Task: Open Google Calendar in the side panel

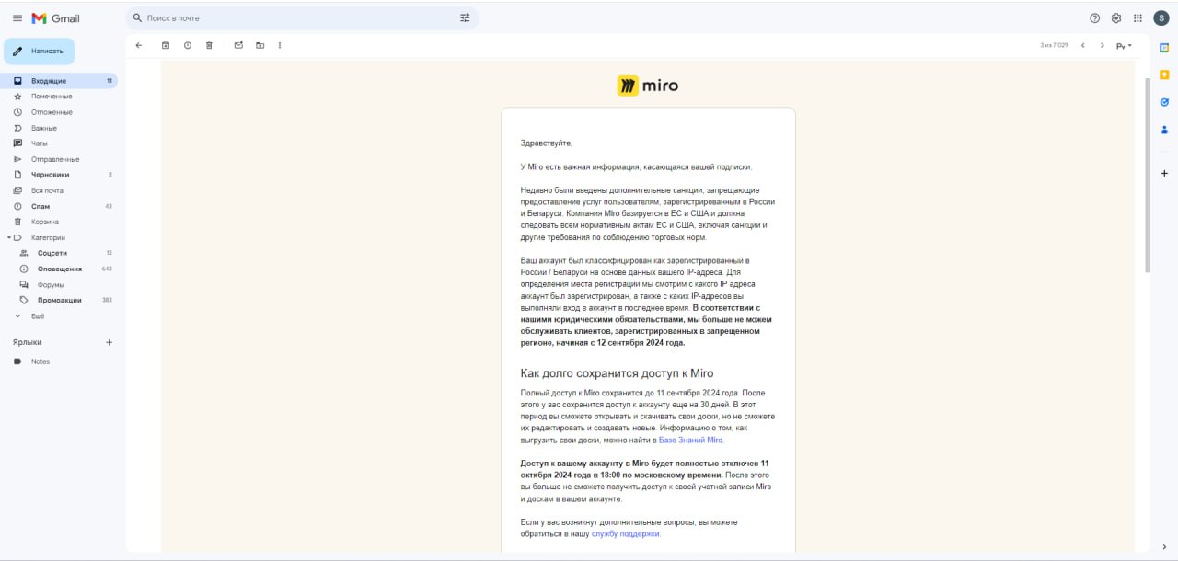Action: pos(1163,45)
